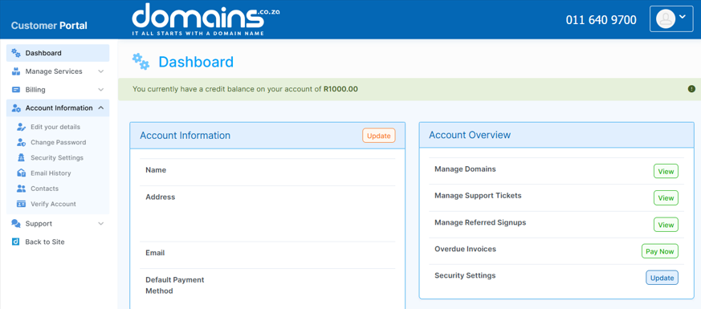
Task: Open the Verify Account link
Action: click(53, 204)
